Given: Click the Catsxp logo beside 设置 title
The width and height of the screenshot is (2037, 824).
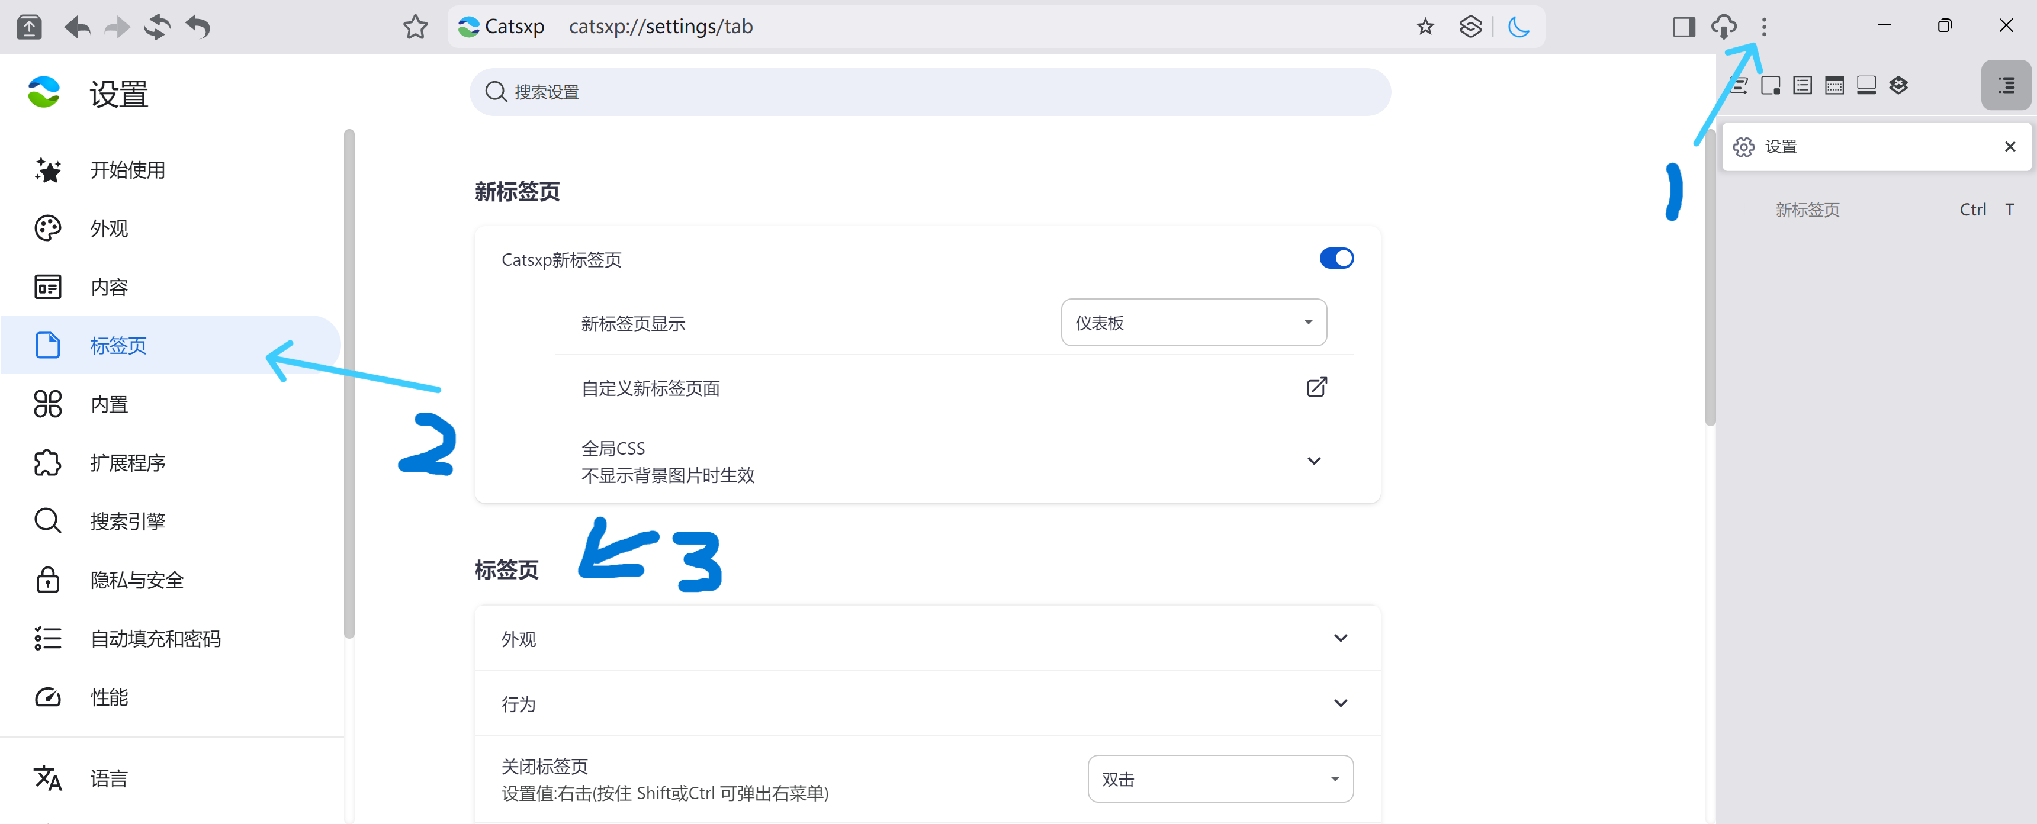Looking at the screenshot, I should click(43, 92).
